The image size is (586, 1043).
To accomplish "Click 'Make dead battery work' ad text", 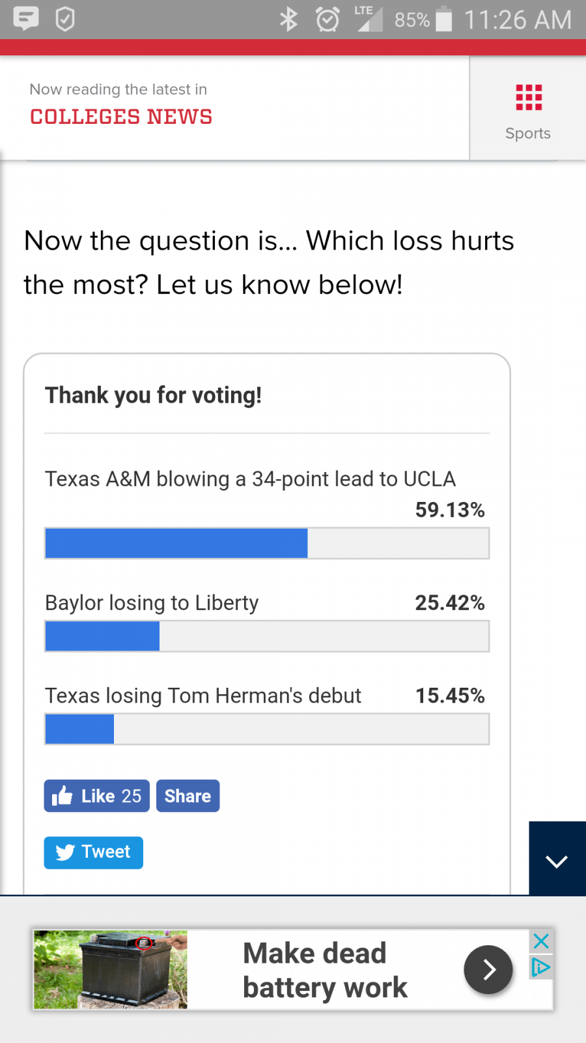I will [x=324, y=970].
